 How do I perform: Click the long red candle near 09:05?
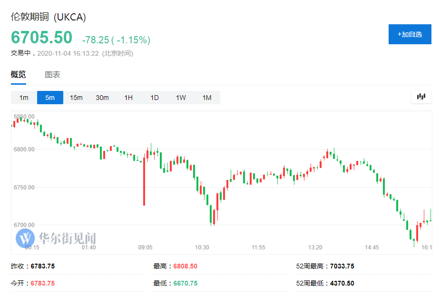point(144,186)
